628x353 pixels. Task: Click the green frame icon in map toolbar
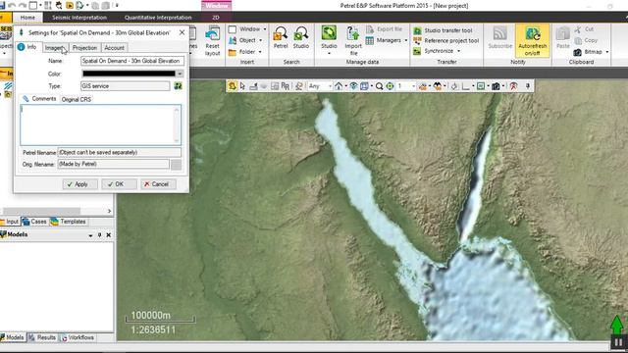[481, 86]
